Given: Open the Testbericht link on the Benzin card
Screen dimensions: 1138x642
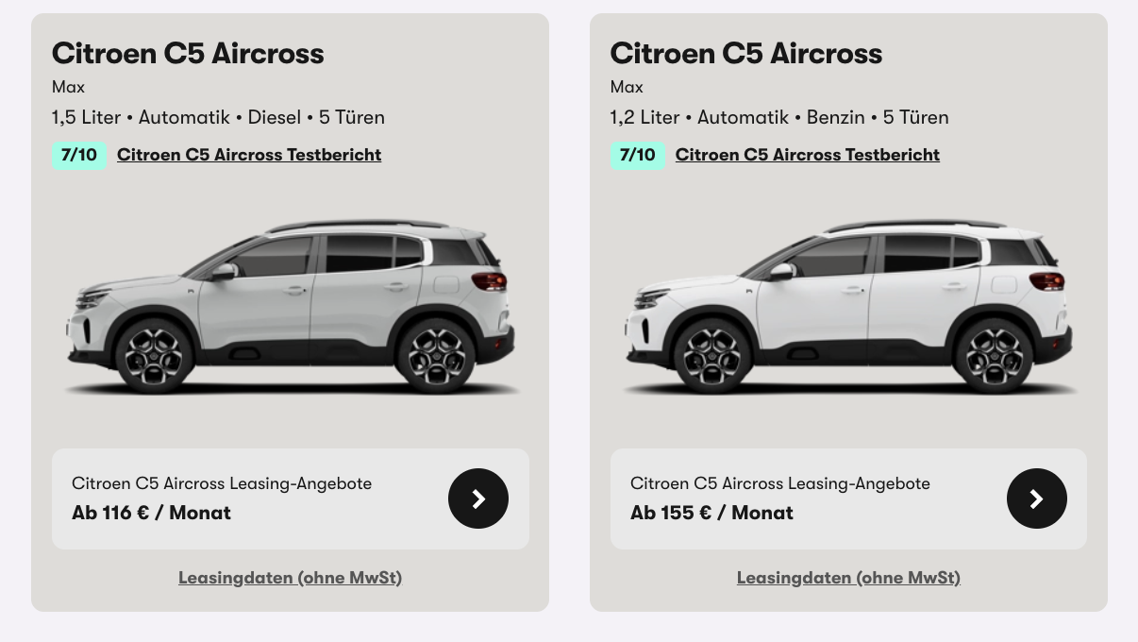Looking at the screenshot, I should pos(808,155).
